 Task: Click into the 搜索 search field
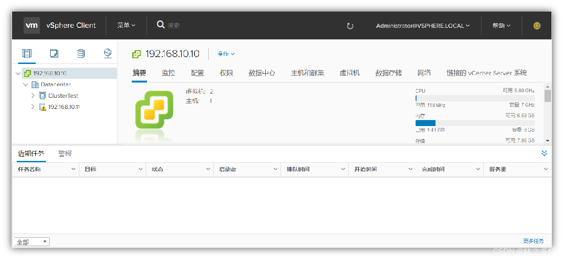[173, 25]
